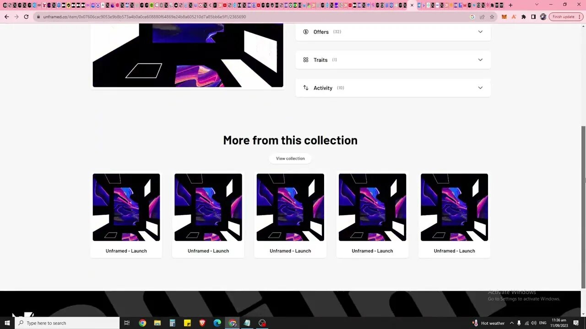Close the active browser tab
Viewport: 586px width, 329px height.
click(x=412, y=5)
